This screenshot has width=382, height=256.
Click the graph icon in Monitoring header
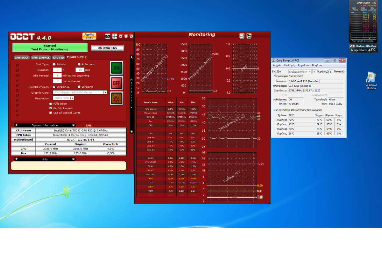242,36
